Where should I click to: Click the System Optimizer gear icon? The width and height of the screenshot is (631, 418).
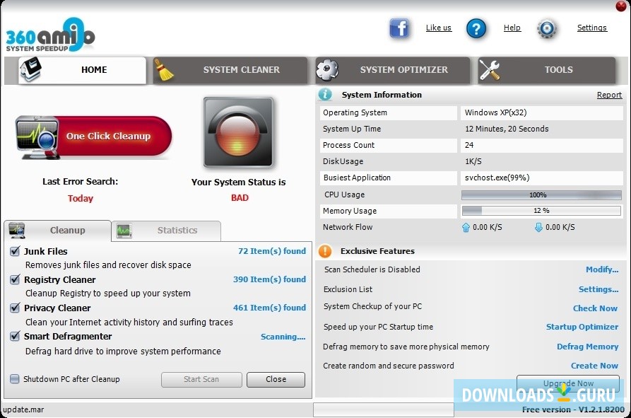click(x=326, y=69)
